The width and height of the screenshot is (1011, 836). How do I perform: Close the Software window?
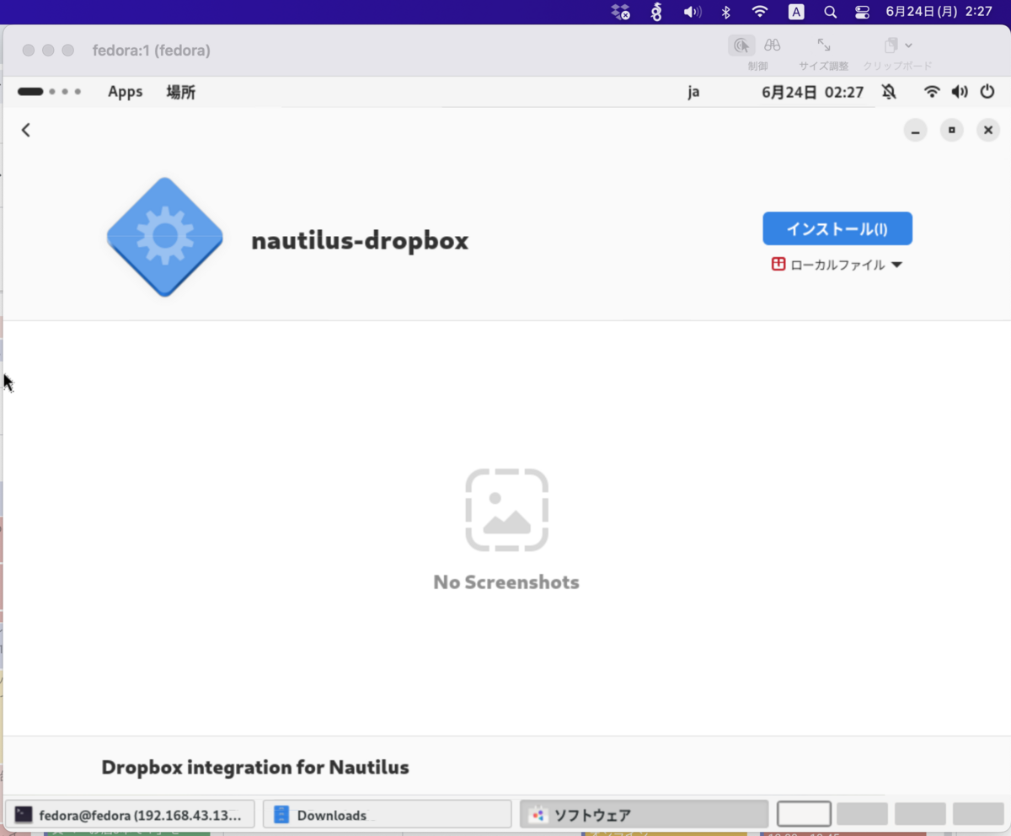click(x=988, y=130)
